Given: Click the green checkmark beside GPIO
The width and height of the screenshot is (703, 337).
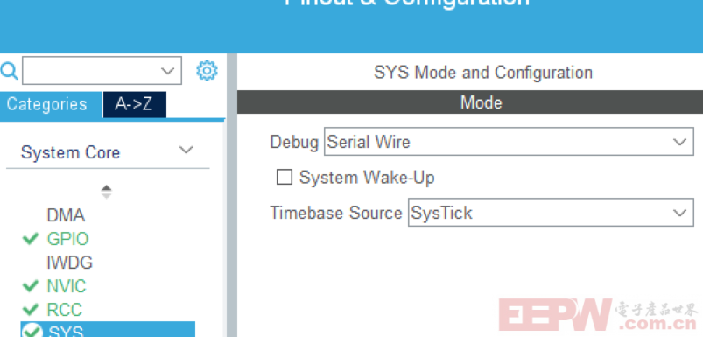Looking at the screenshot, I should click(31, 239).
